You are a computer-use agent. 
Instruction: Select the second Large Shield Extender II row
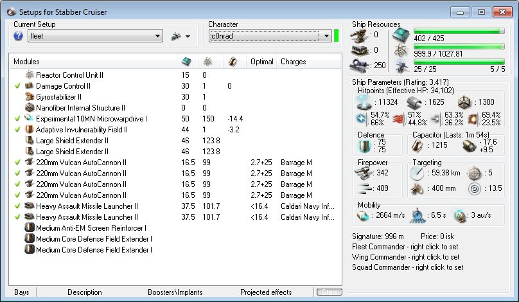coord(175,152)
